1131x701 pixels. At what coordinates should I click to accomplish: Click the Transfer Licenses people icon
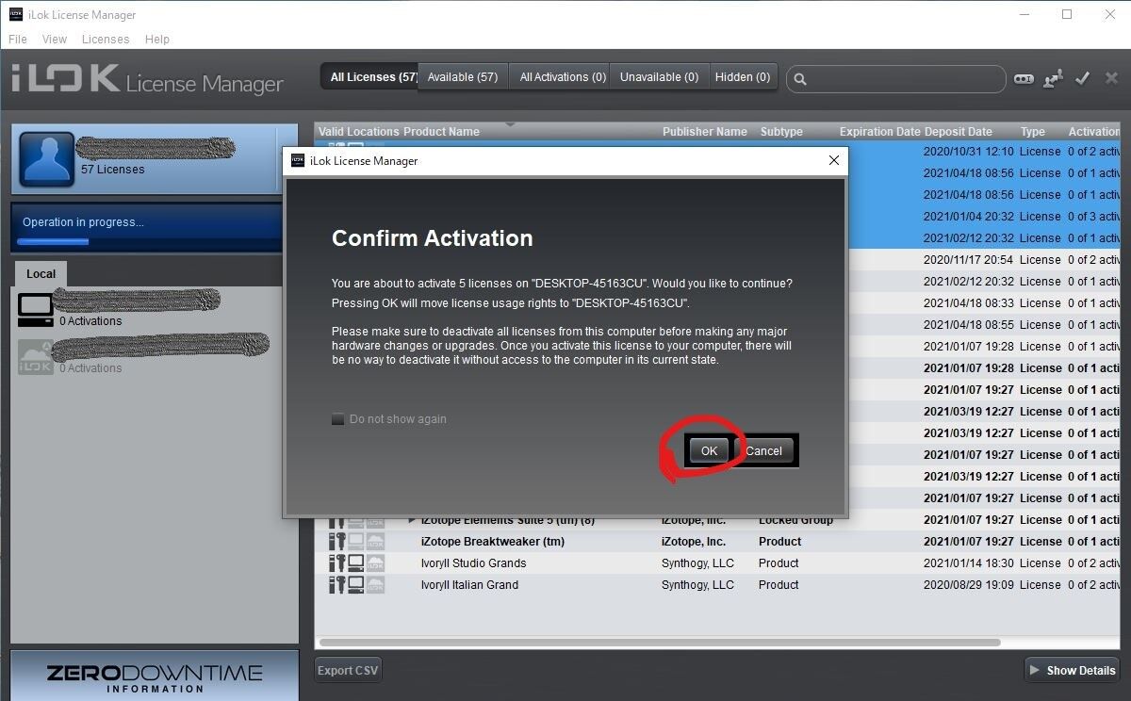pos(1054,79)
